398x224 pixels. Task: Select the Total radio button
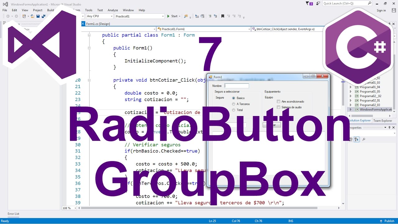234,110
